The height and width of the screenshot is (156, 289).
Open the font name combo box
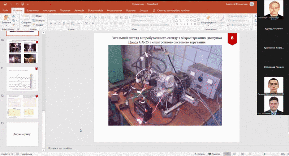click(x=61, y=17)
